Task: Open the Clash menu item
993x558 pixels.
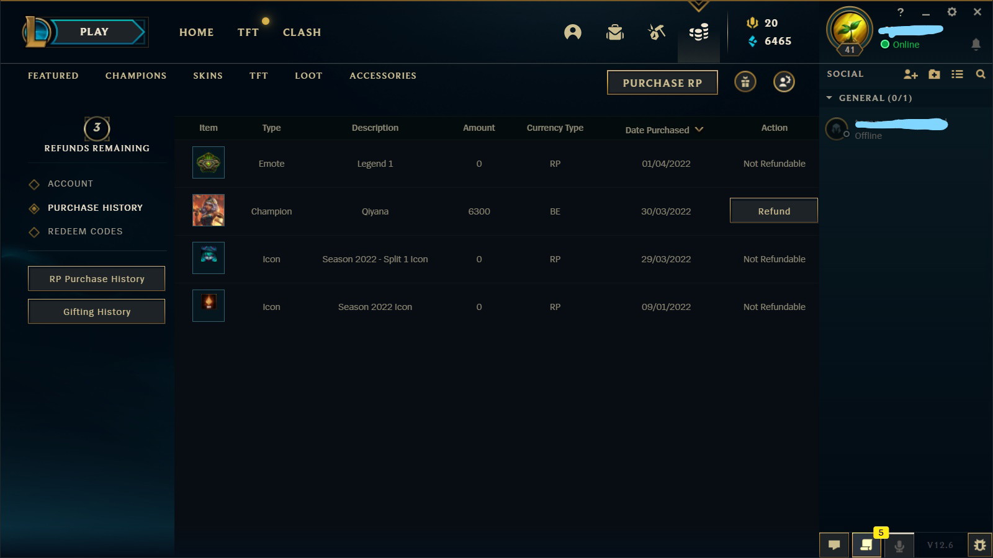Action: [302, 32]
